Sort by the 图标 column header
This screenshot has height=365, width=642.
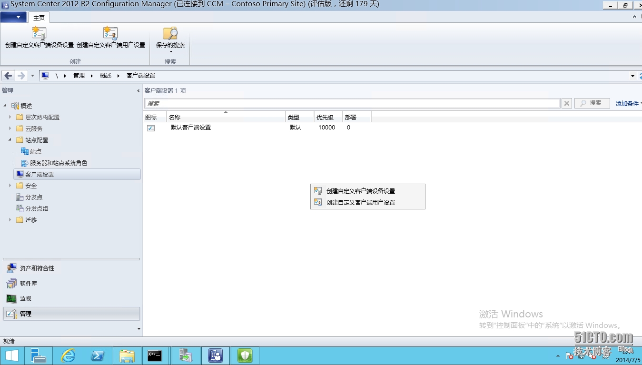pyautogui.click(x=155, y=117)
